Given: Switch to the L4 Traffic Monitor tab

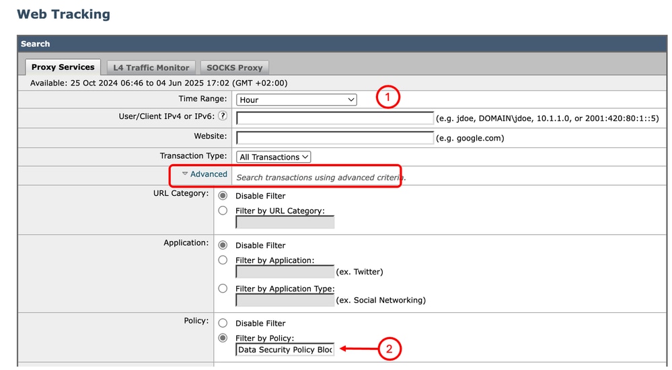Looking at the screenshot, I should (x=151, y=68).
